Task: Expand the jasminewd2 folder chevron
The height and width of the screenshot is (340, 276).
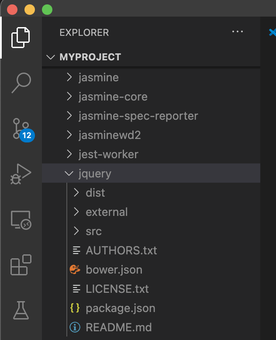Action: click(69, 135)
